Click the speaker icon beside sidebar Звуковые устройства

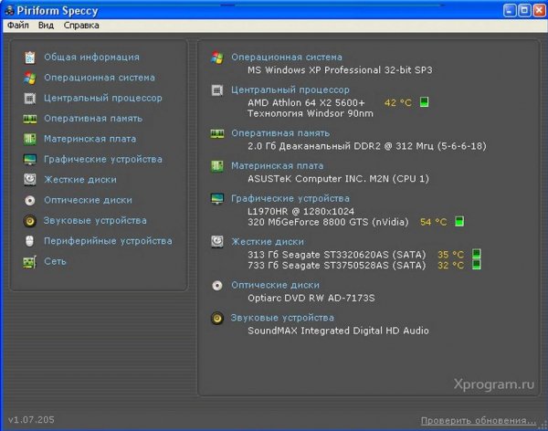pyautogui.click(x=30, y=221)
